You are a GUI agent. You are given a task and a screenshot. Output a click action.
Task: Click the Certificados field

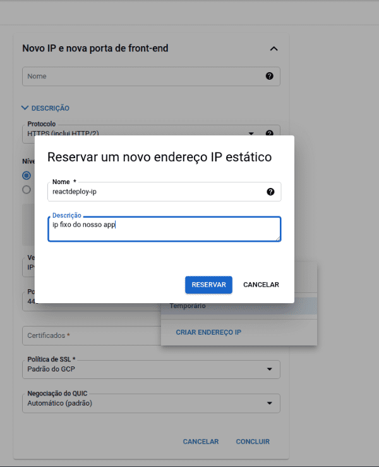[88, 335]
